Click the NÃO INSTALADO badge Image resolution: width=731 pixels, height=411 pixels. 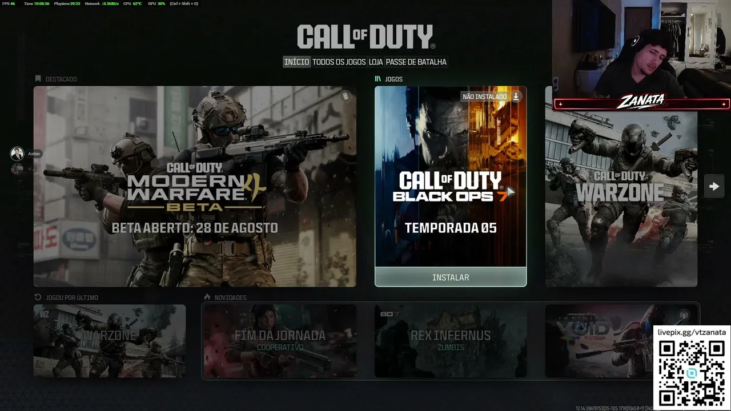[484, 96]
